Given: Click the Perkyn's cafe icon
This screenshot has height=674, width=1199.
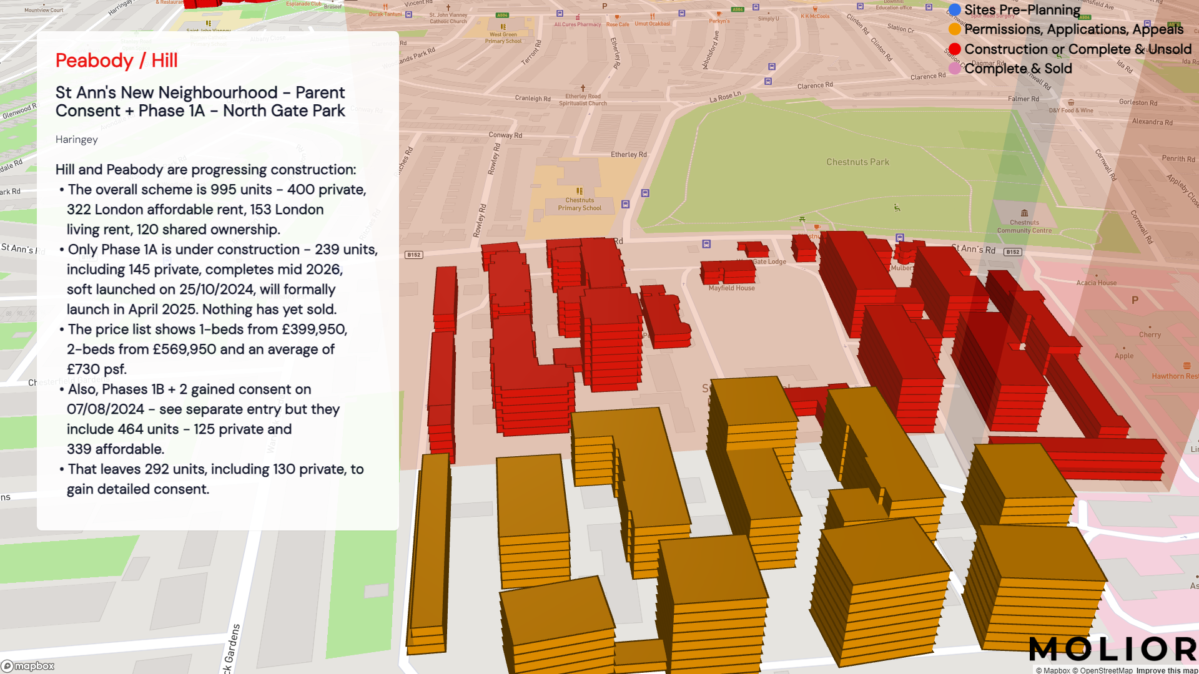Looking at the screenshot, I should click(719, 13).
